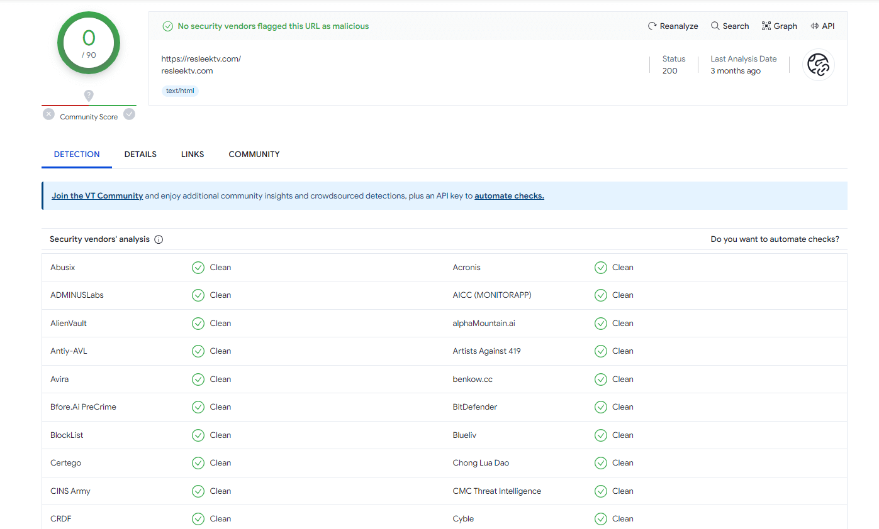Click the Clean check icon for Antiy-AVL
The image size is (879, 529).
[x=198, y=351]
